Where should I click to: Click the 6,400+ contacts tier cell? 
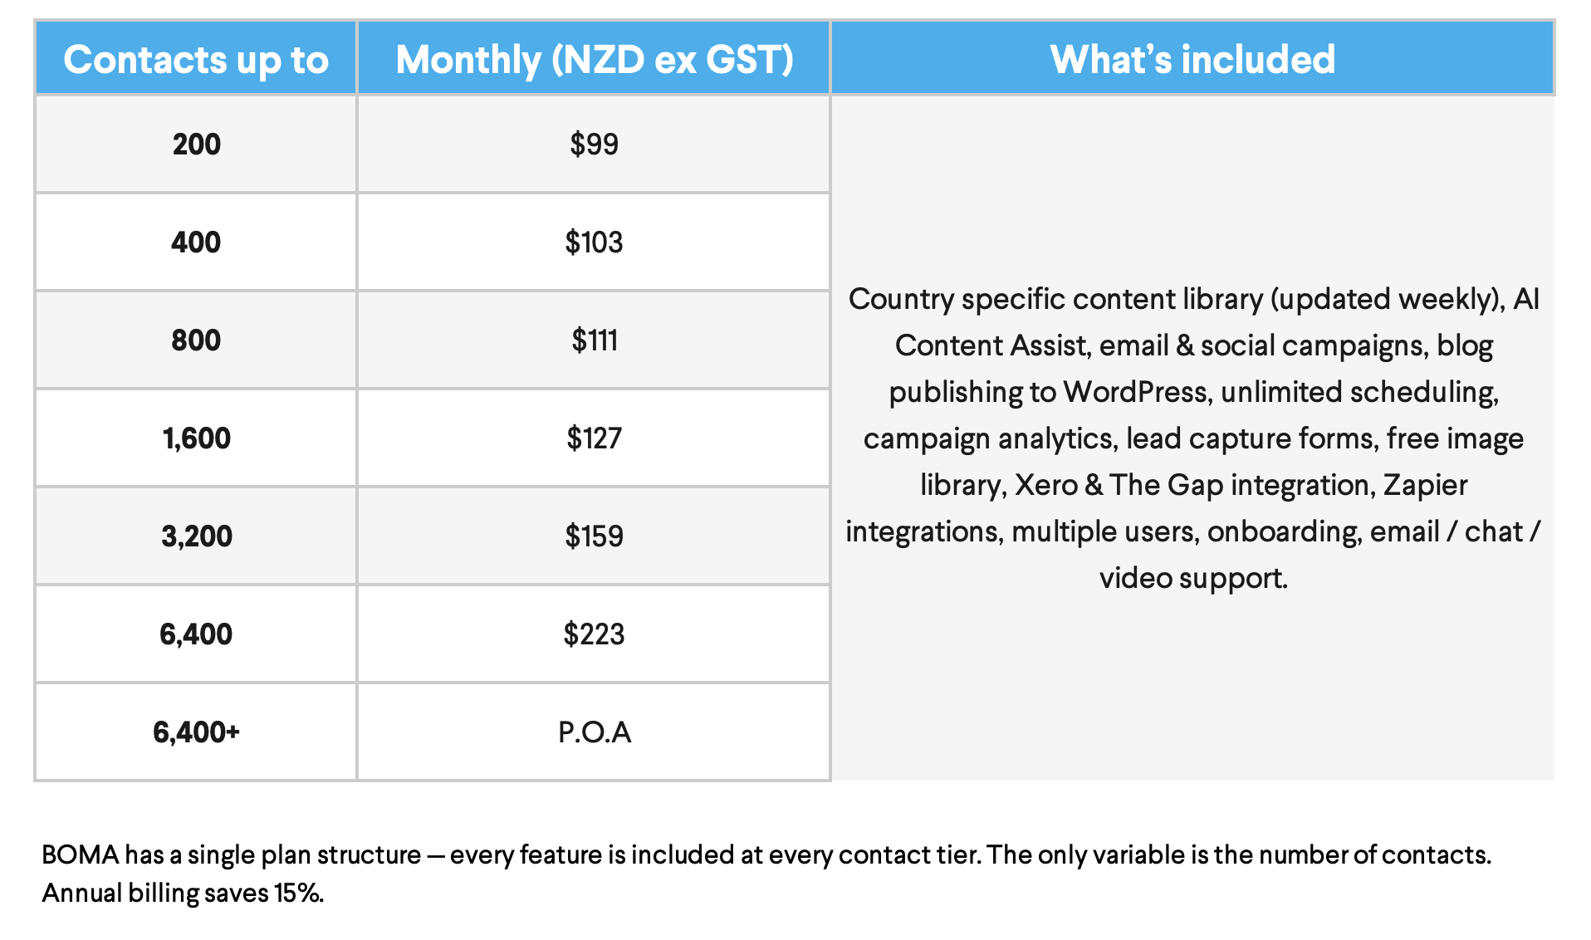coord(197,732)
